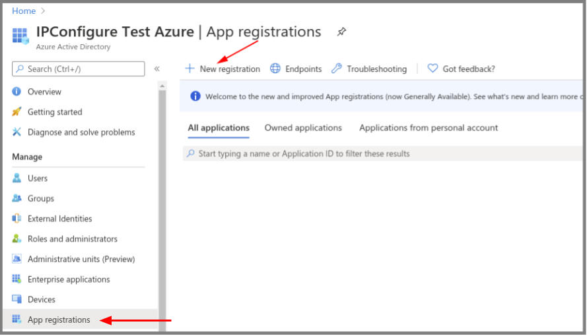
Task: Click the Getting started rocket icon
Action: click(17, 112)
